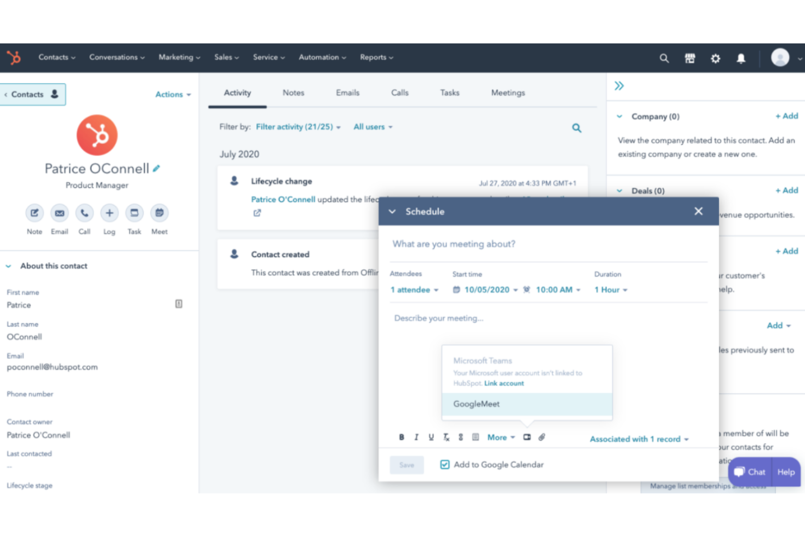Click meeting title field 'What are you meeting about?'

[549, 244]
